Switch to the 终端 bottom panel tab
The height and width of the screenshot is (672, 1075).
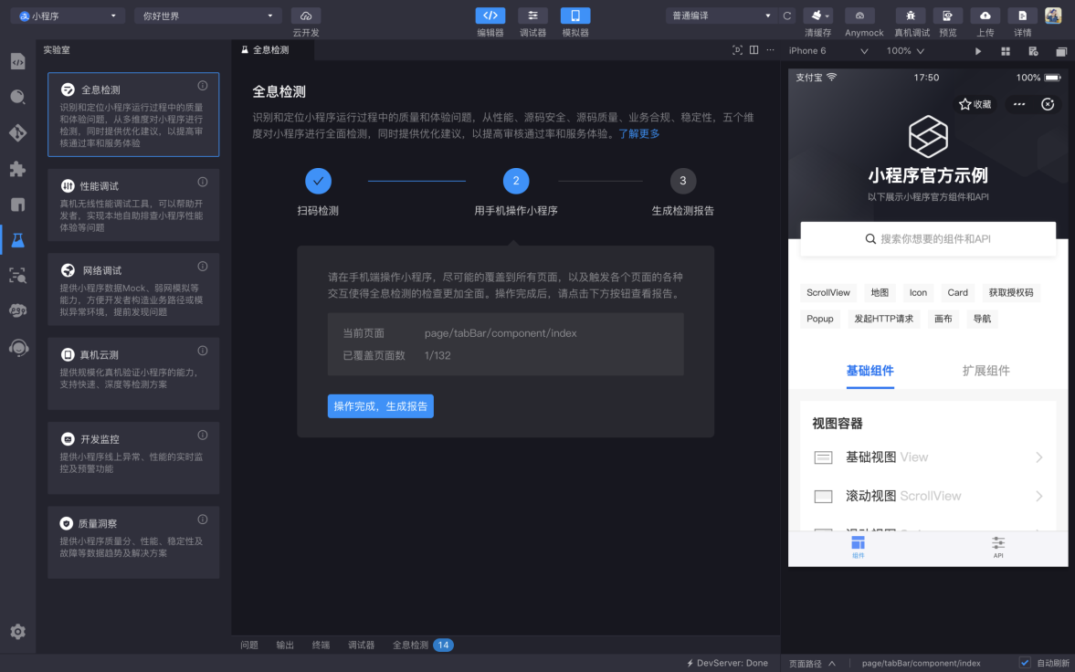pos(321,645)
